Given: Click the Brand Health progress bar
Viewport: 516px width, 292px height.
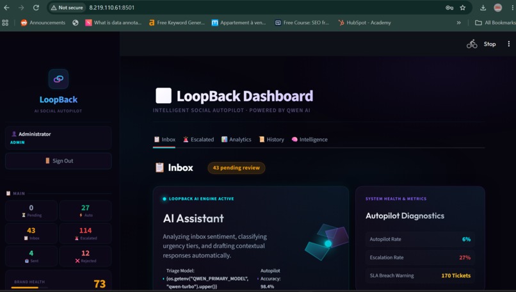Looking at the screenshot, I should pyautogui.click(x=29, y=288).
